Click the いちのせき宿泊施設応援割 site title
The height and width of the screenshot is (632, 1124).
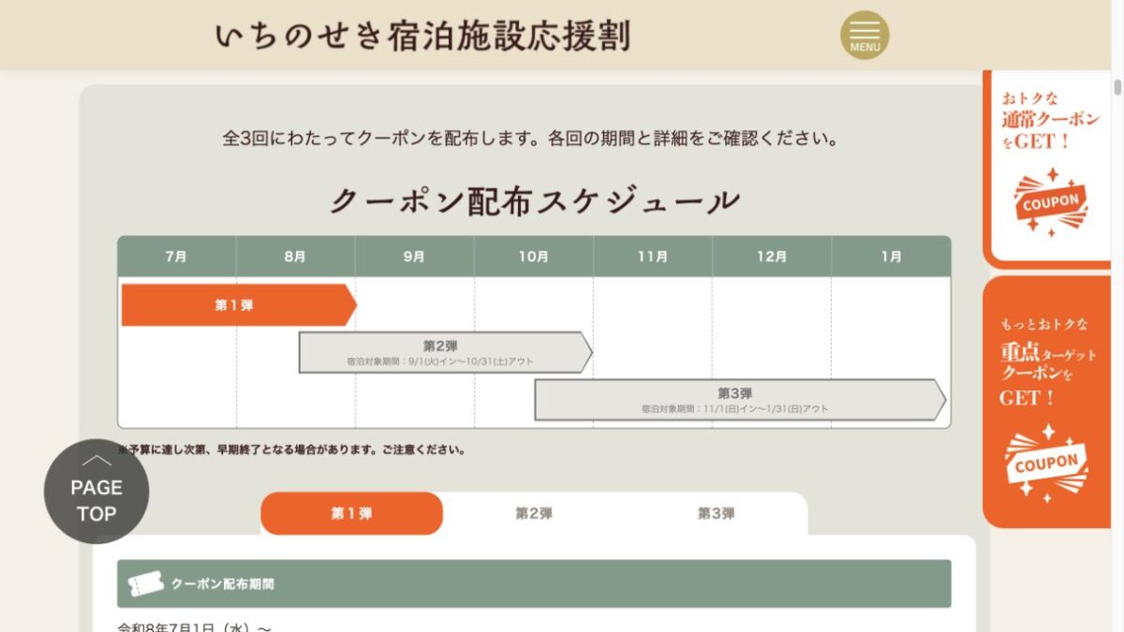(x=422, y=36)
